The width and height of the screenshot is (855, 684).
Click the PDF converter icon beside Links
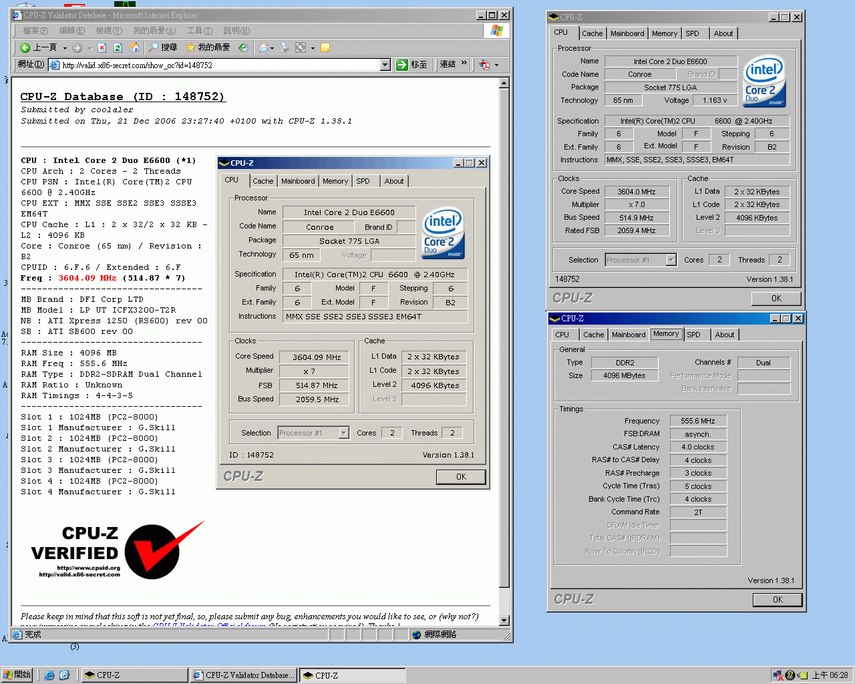(x=484, y=65)
